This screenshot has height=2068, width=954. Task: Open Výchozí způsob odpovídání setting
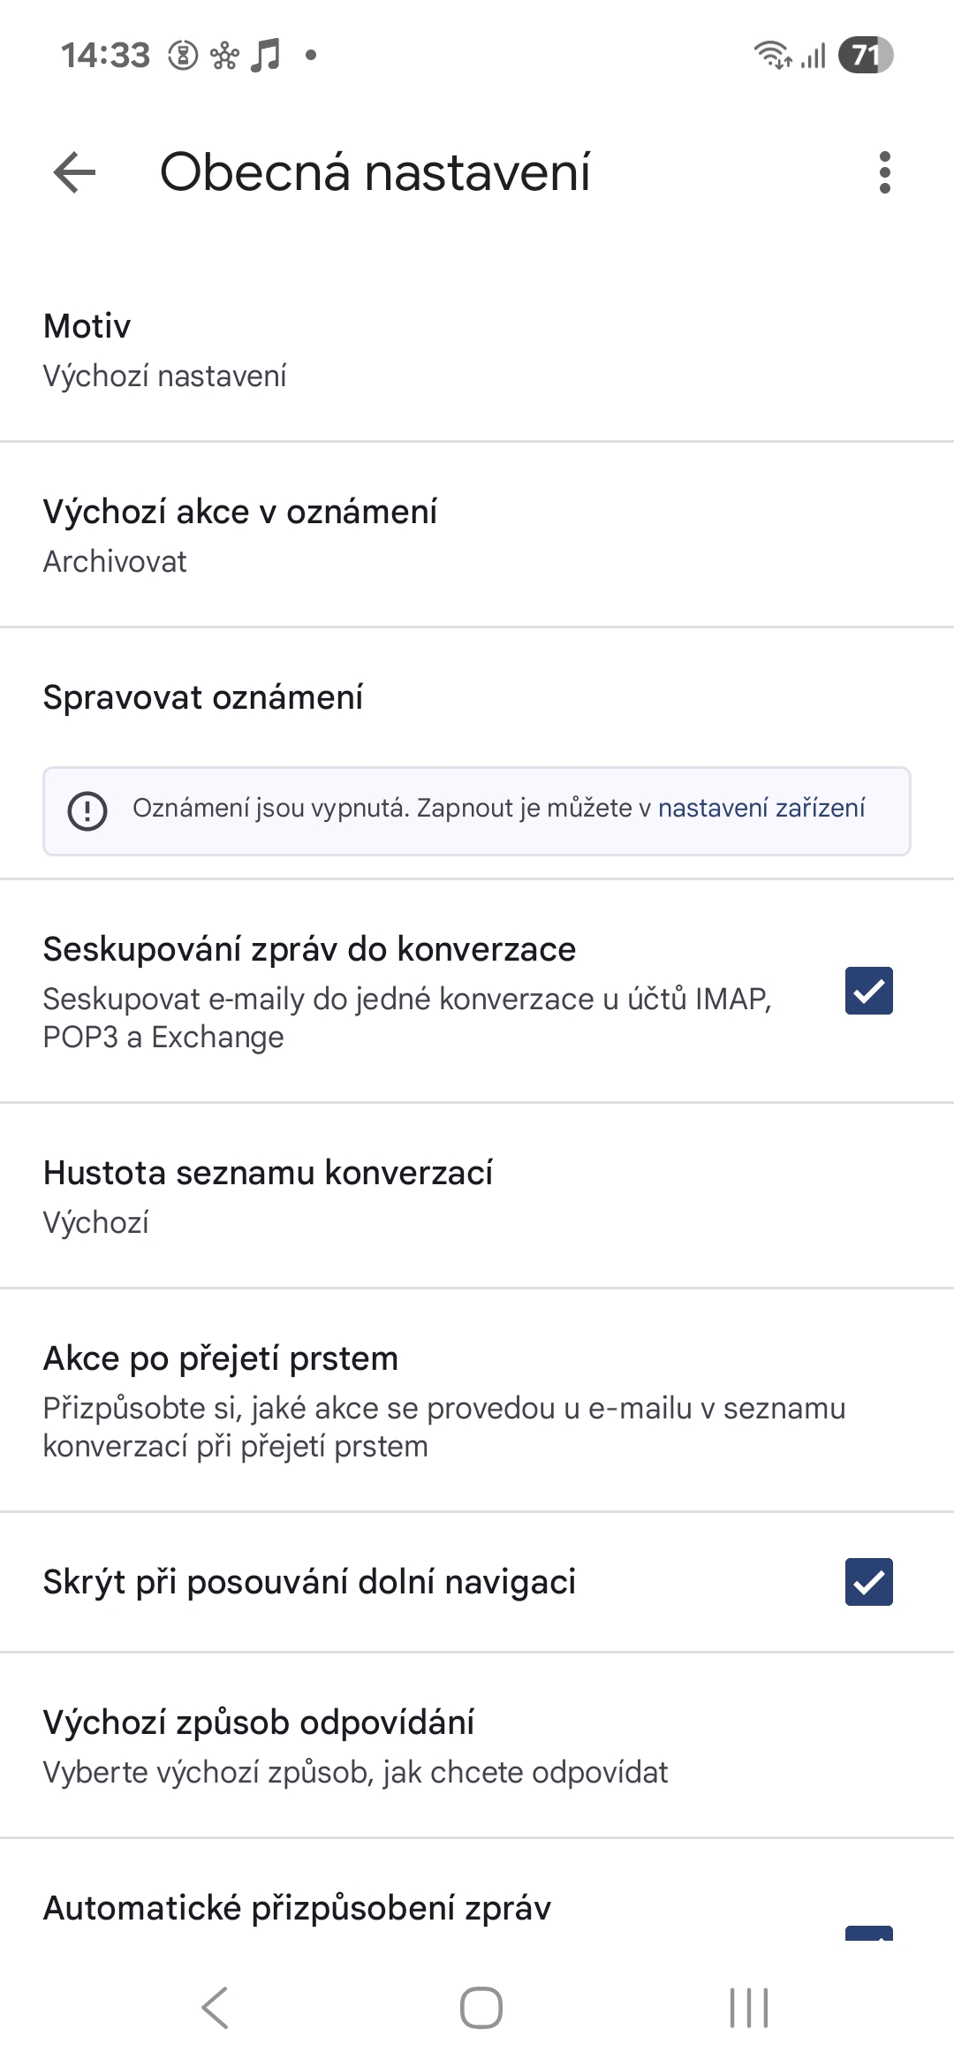[477, 1746]
